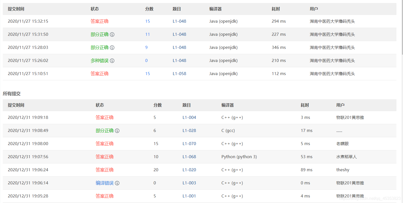Click problem L1-003 cell
The image size is (403, 203).
click(189, 183)
